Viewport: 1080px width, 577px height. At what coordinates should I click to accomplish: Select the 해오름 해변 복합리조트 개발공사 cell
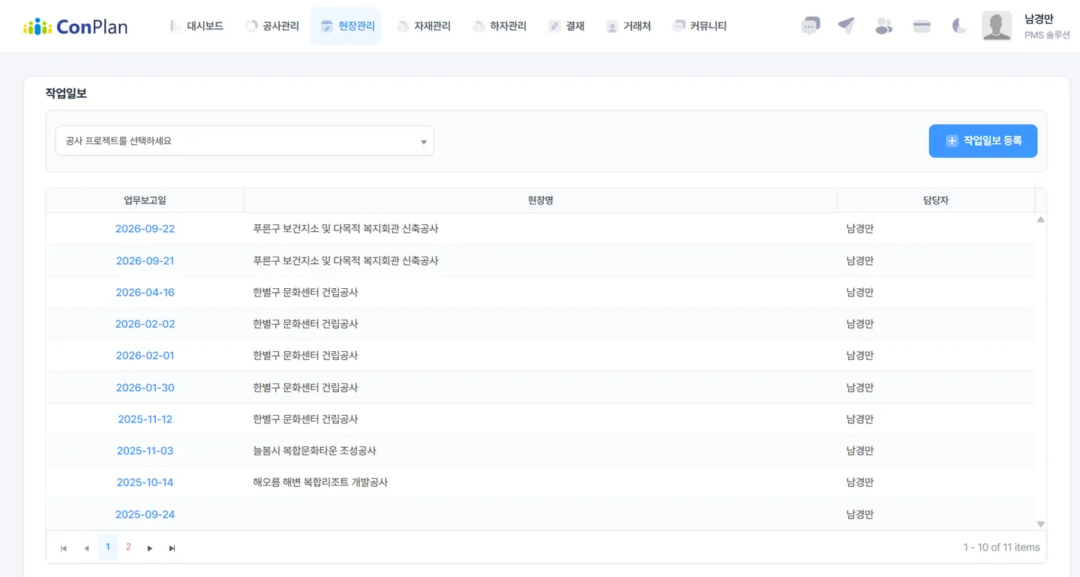541,482
